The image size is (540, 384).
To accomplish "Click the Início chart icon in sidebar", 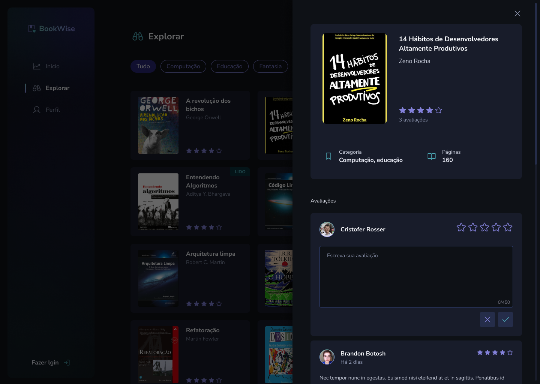I will (37, 66).
